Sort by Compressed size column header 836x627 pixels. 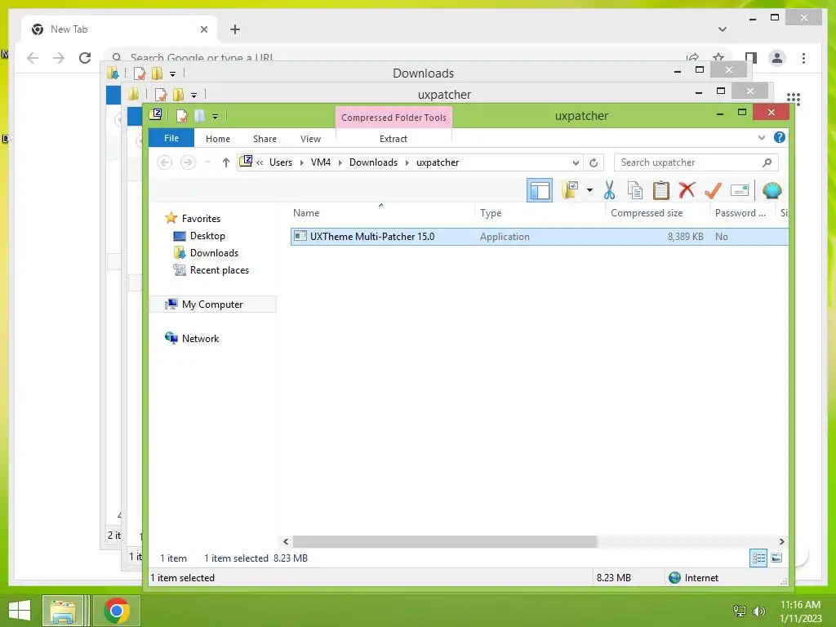pyautogui.click(x=657, y=213)
